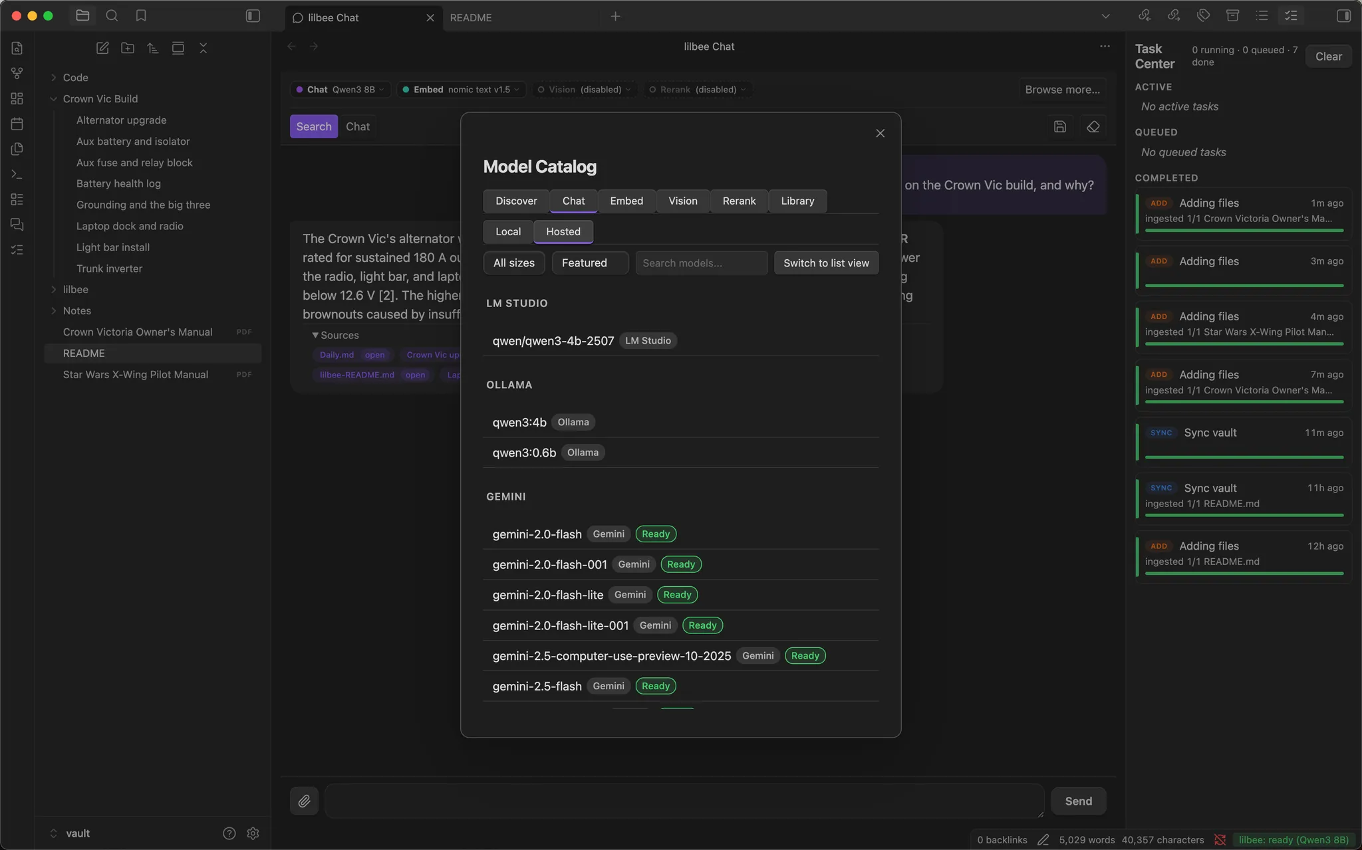Open the Embed tab in Model Catalog

[x=626, y=201]
